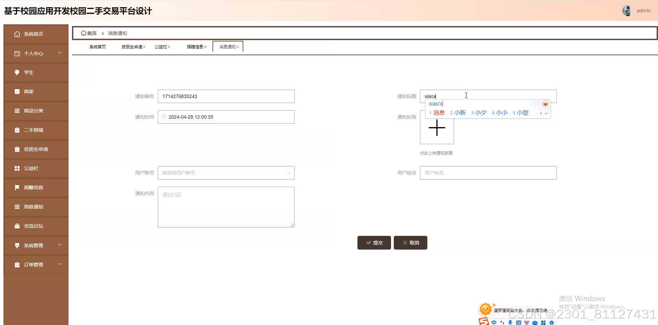The image size is (658, 325).
Task: Click the 消息通知 sidebar icon
Action: click(17, 207)
